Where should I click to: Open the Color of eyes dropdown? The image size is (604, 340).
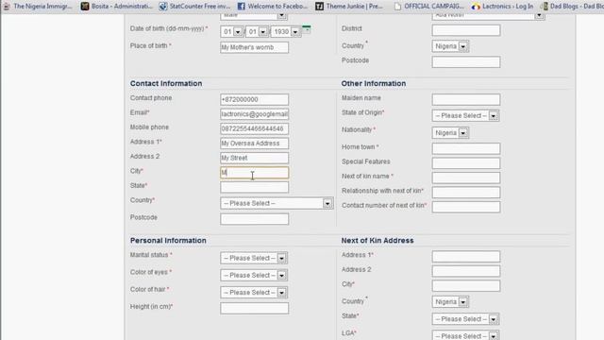point(254,275)
